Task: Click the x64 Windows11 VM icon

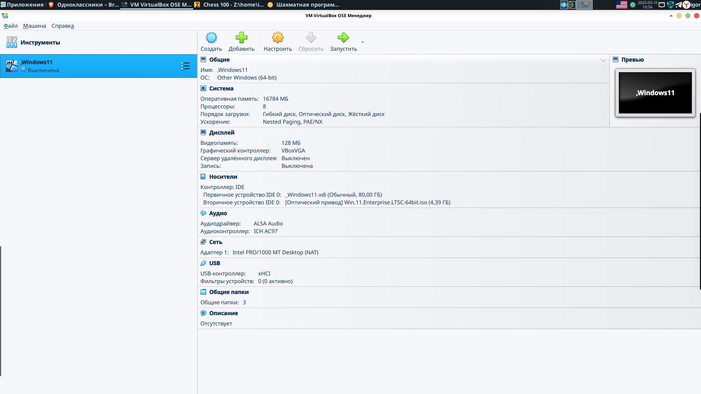Action: tap(12, 66)
